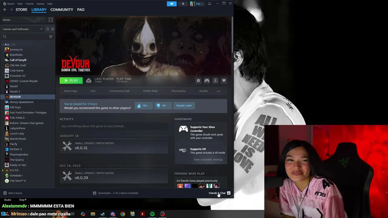Open first friend avatar under Friends Who Play
The image size is (388, 218).
tap(180, 186)
